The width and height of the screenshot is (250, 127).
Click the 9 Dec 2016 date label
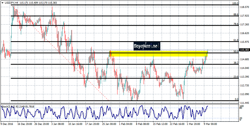coord(7,124)
